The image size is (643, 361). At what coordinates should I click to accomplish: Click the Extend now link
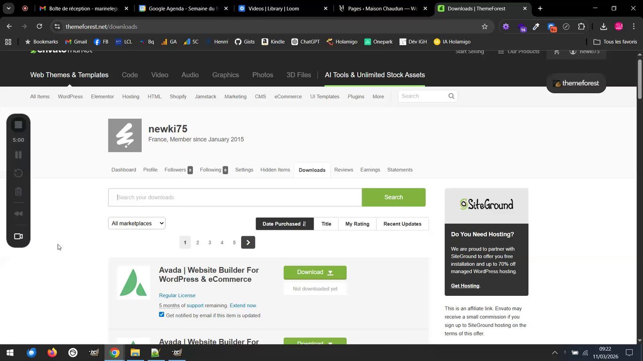[x=243, y=306]
